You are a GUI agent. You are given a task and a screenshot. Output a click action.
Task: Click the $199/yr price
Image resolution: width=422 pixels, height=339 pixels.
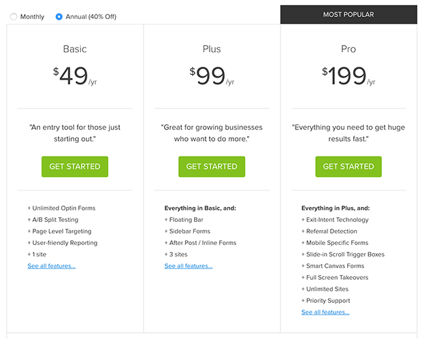(348, 76)
